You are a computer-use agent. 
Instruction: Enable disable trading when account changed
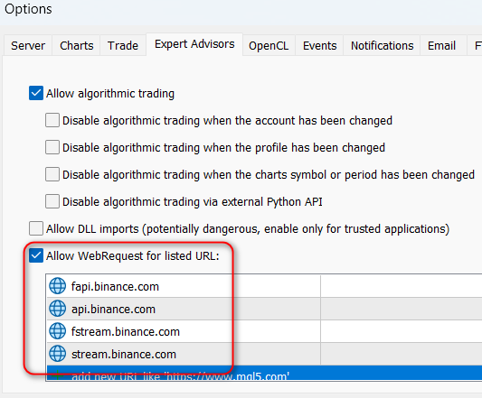52,120
